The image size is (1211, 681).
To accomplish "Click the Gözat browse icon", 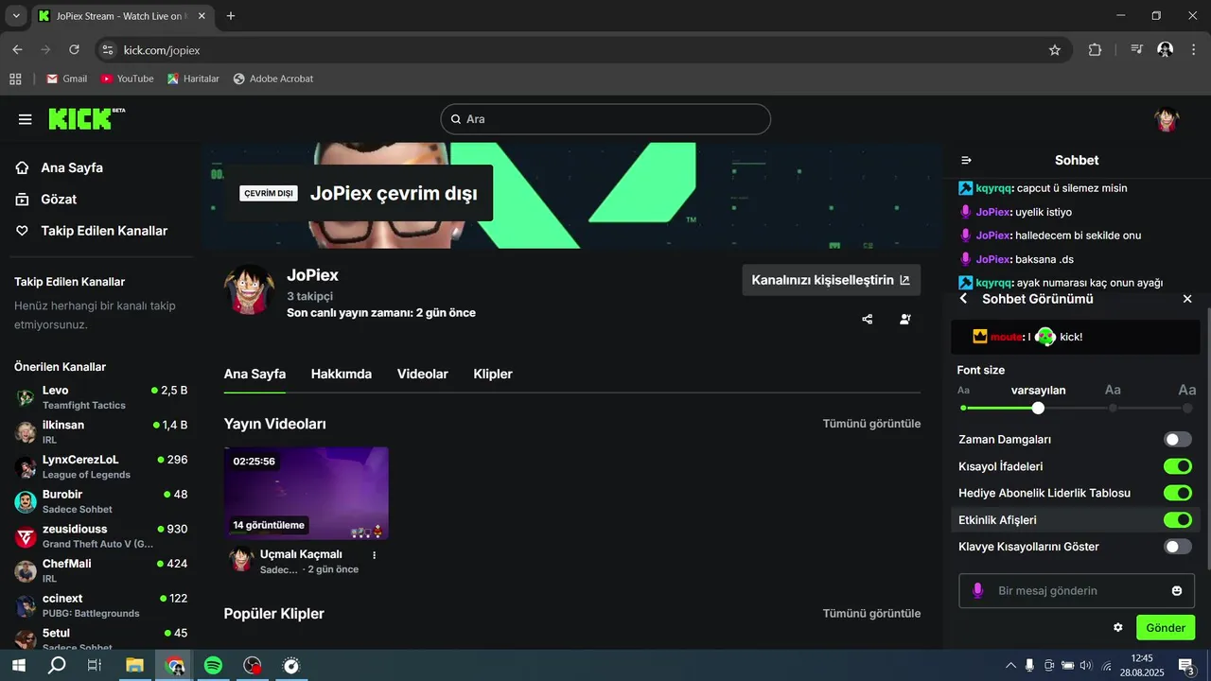I will pyautogui.click(x=23, y=200).
